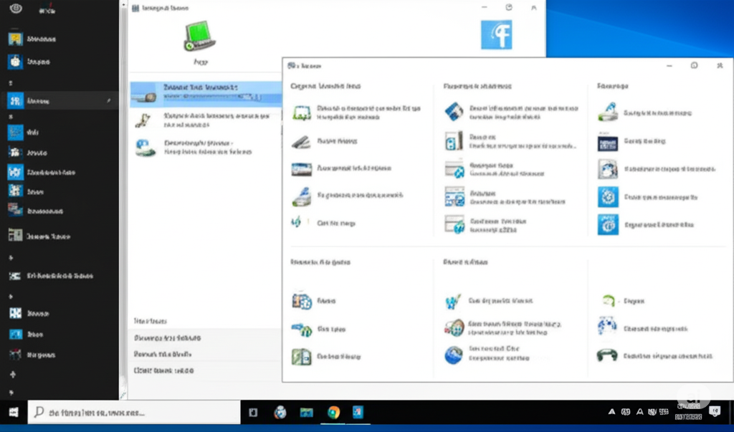The image size is (734, 432).
Task: Click the dark green gamepad icon entry
Action: [607, 355]
